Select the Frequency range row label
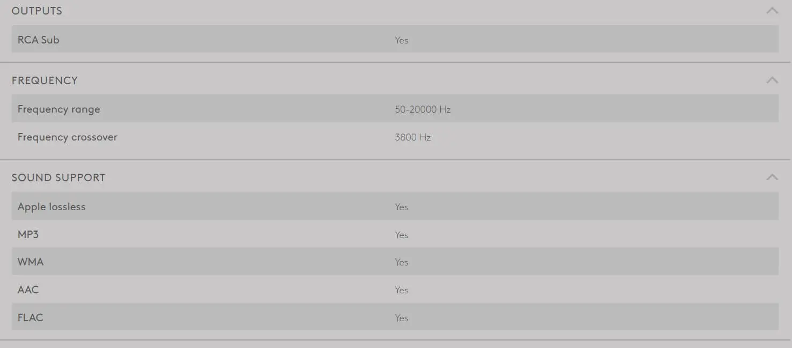Image resolution: width=792 pixels, height=348 pixels. (x=59, y=109)
